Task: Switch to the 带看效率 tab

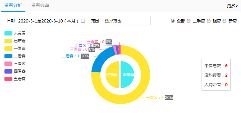Action: pyautogui.click(x=40, y=6)
